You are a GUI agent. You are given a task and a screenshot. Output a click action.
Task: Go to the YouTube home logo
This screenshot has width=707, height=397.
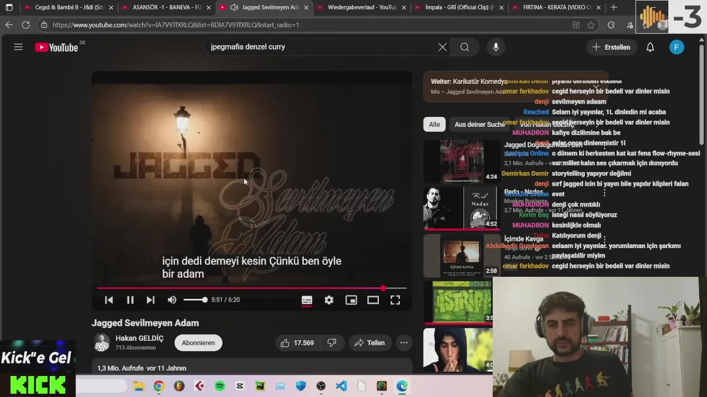[57, 47]
